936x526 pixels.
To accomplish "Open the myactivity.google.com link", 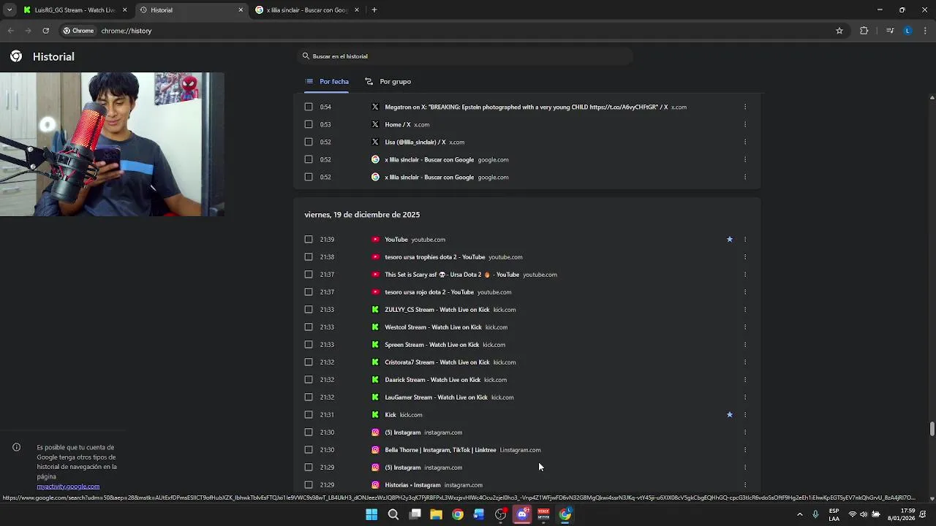I will click(x=68, y=487).
